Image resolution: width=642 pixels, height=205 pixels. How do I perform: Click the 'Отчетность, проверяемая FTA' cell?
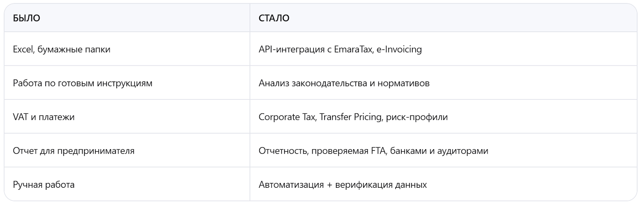(373, 151)
